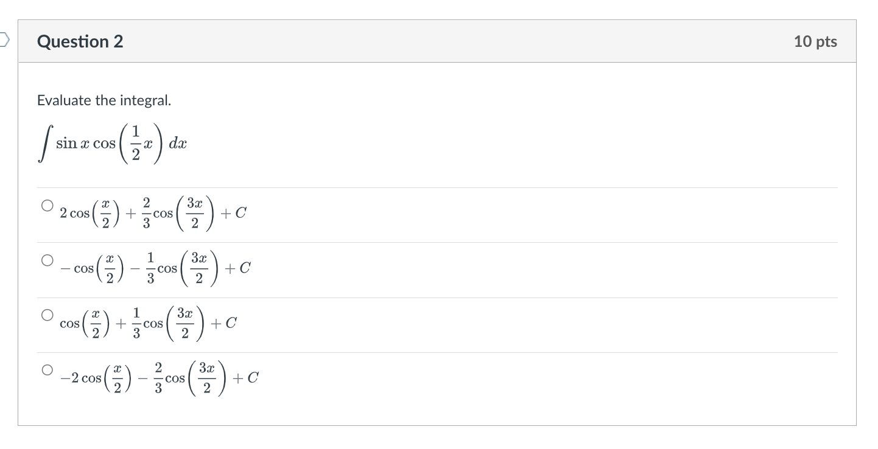Click the answer text 2cos(x/2) + 2/3 cos(3x/2) + C
This screenshot has width=878, height=449.
tap(152, 213)
